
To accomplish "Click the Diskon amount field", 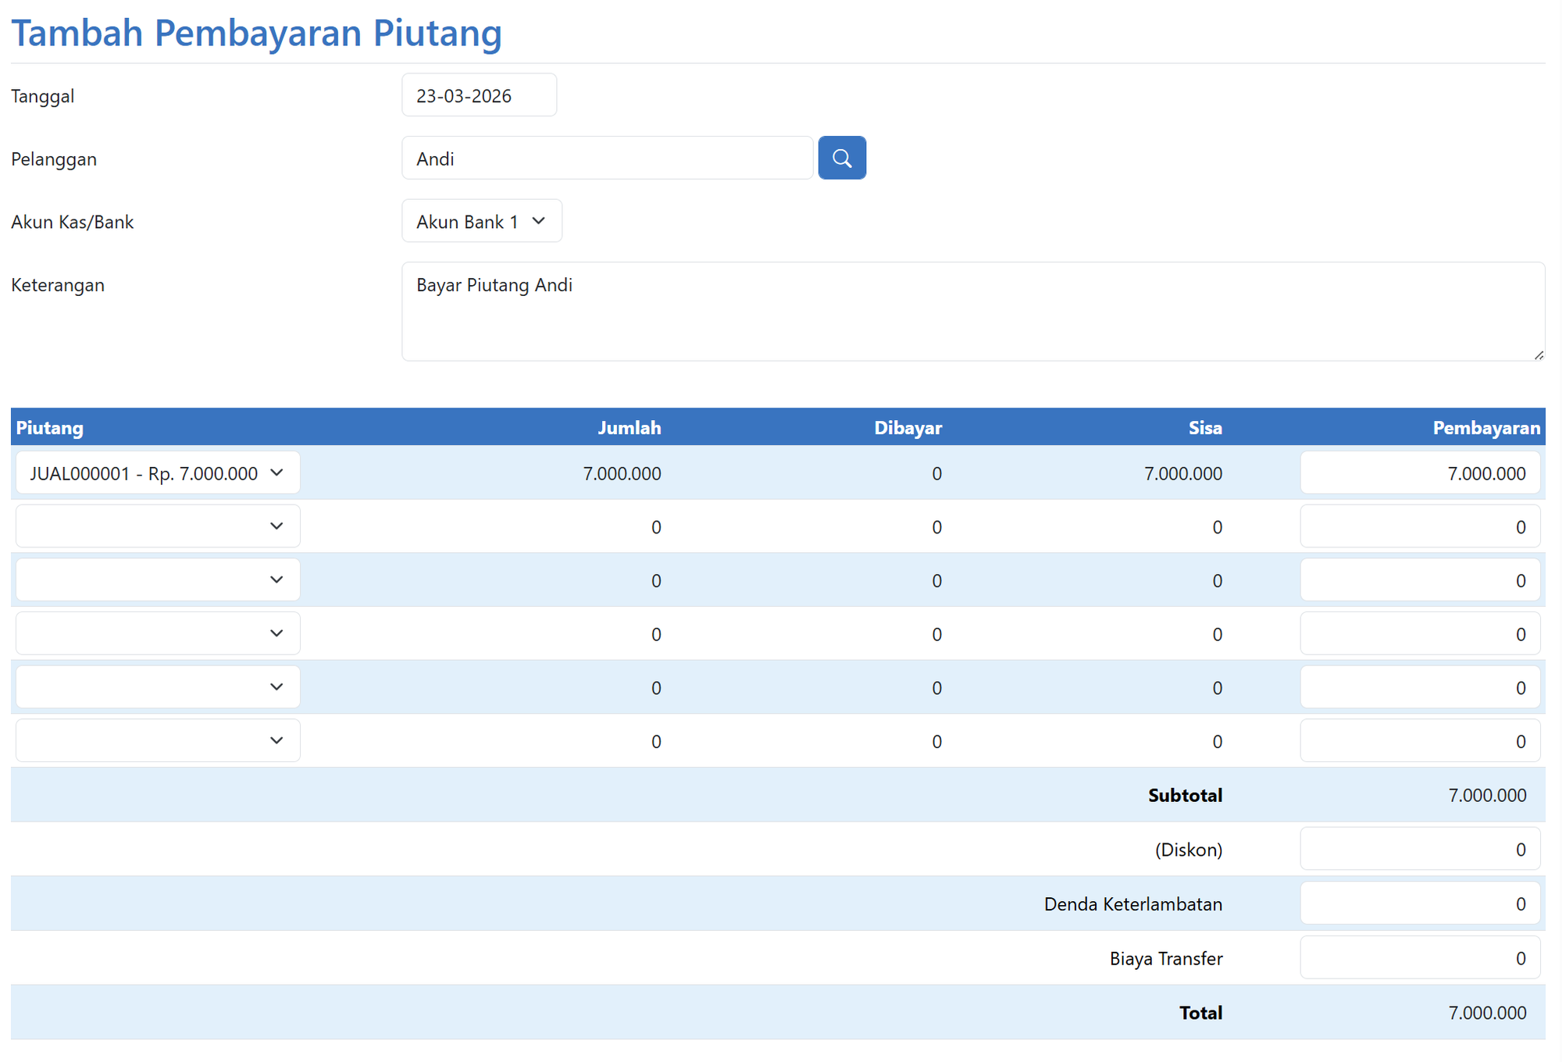I will coord(1420,849).
